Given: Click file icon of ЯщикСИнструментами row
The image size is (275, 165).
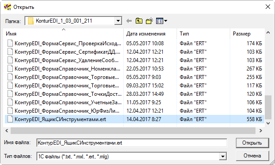Looking at the screenshot, I should (10, 119).
